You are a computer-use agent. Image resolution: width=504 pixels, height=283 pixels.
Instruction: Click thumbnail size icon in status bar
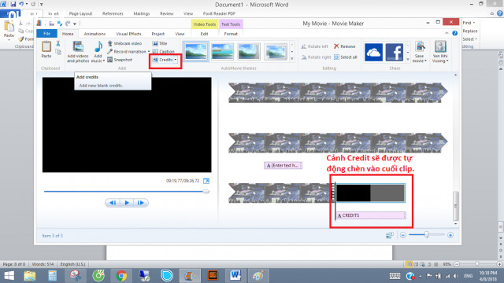coord(390,235)
